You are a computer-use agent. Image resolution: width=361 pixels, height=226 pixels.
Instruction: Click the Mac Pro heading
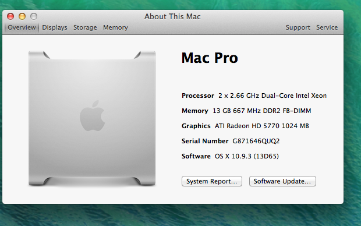pos(210,58)
